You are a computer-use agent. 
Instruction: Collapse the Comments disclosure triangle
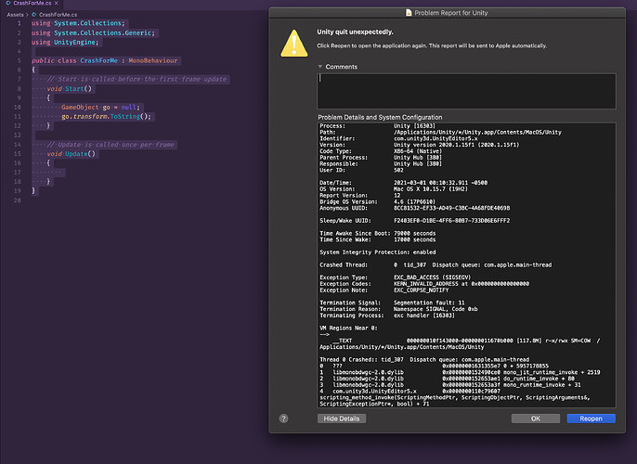point(320,67)
